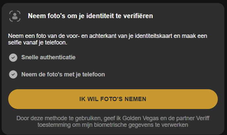This screenshot has width=227, height=135.
Task: Click the checkmark beside Snelle authenticatie
Action: point(13,58)
